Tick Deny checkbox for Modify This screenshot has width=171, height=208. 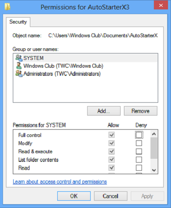[139, 143]
